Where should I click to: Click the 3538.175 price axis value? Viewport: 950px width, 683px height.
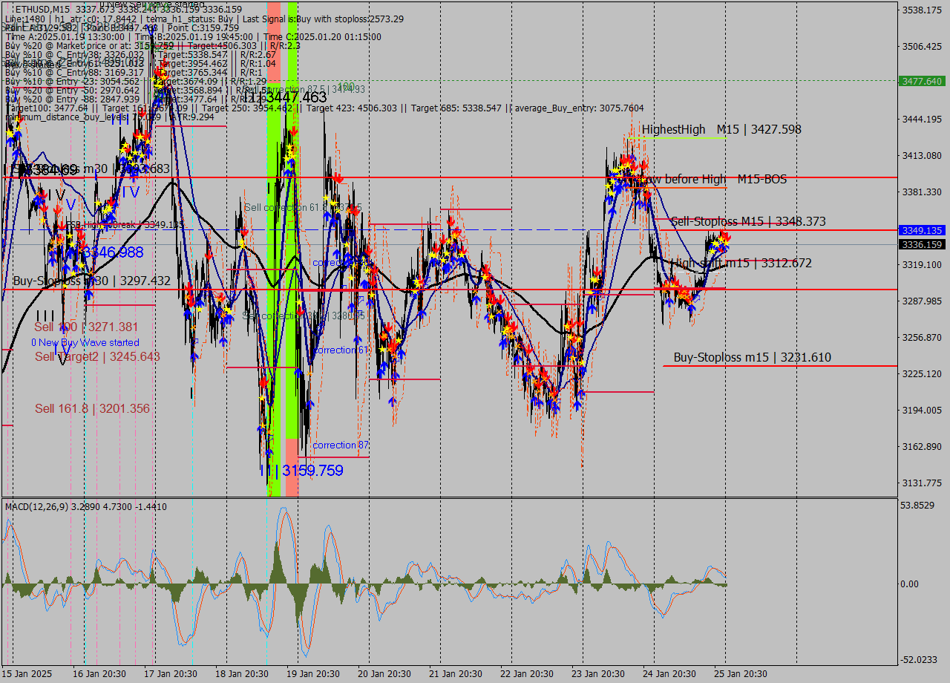click(x=921, y=10)
